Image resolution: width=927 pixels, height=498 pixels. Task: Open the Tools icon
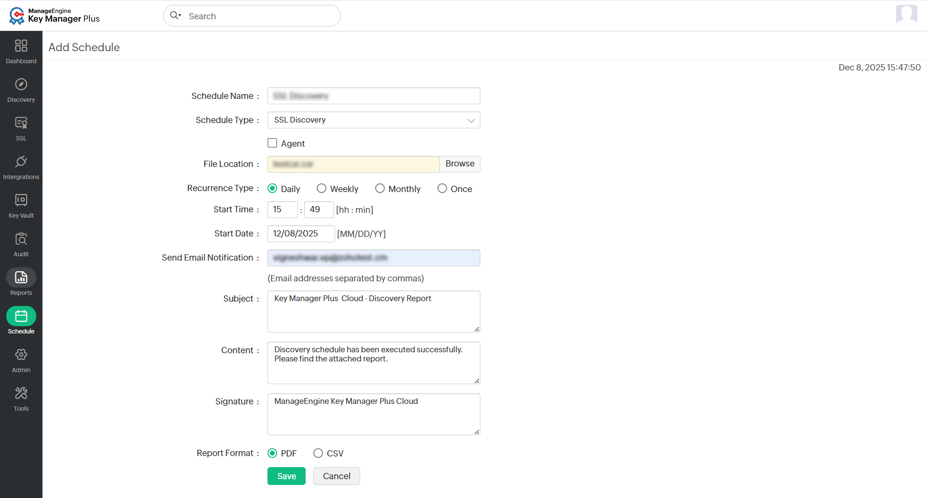click(x=21, y=393)
